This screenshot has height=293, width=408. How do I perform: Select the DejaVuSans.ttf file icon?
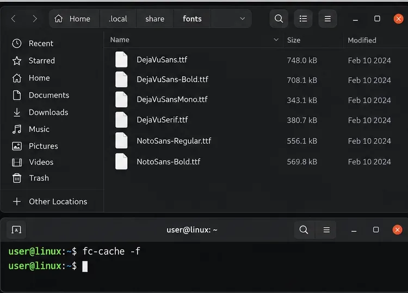121,60
